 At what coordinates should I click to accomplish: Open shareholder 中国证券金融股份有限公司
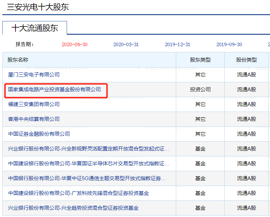click(x=39, y=134)
